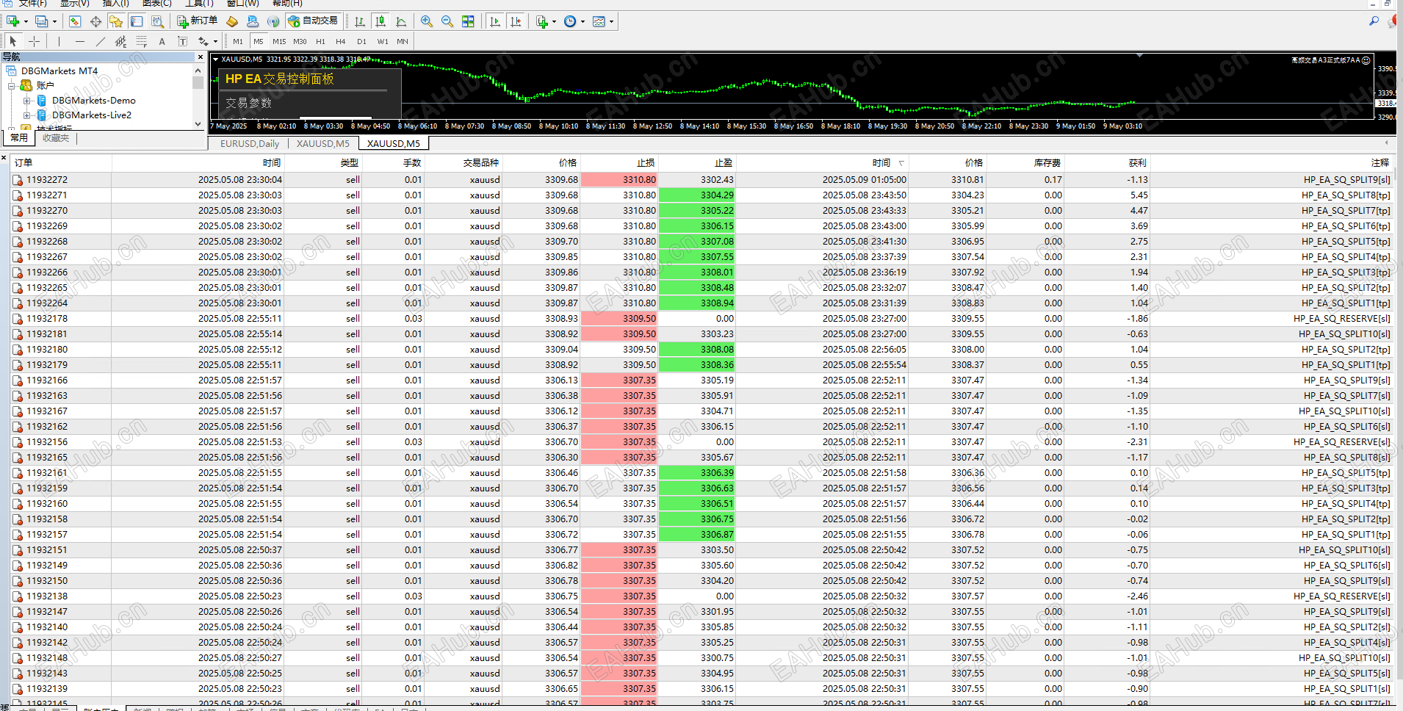Viewport: 1403px width, 711px height.
Task: Draw a vertical line on chart
Action: pos(59,42)
